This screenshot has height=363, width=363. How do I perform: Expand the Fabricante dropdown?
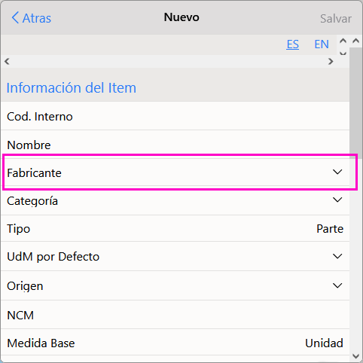point(337,172)
